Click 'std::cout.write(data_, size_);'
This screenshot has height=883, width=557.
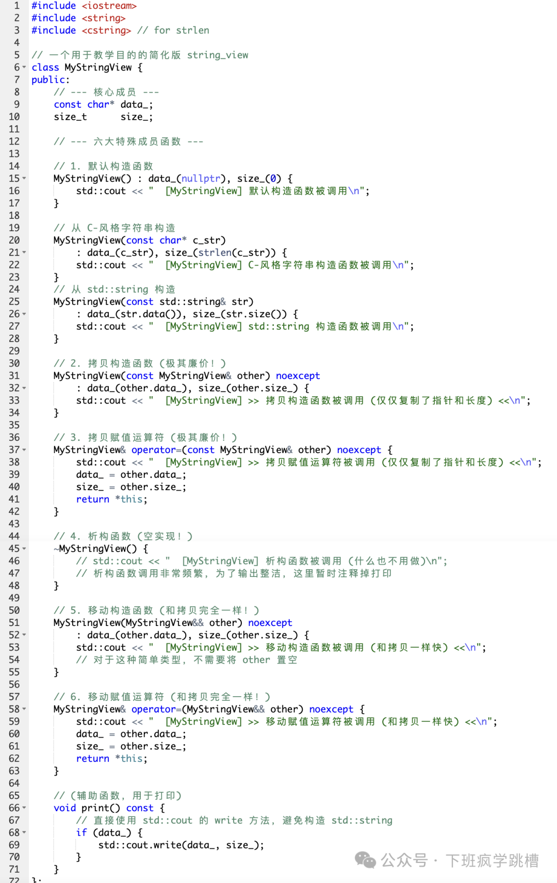tap(181, 845)
